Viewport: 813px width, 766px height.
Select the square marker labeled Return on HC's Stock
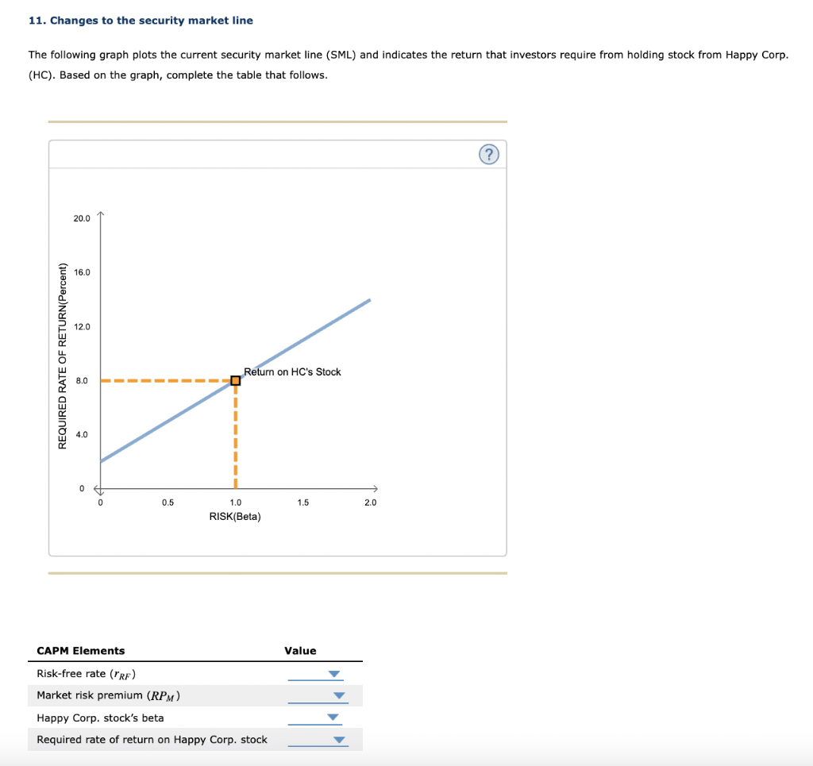tap(236, 380)
